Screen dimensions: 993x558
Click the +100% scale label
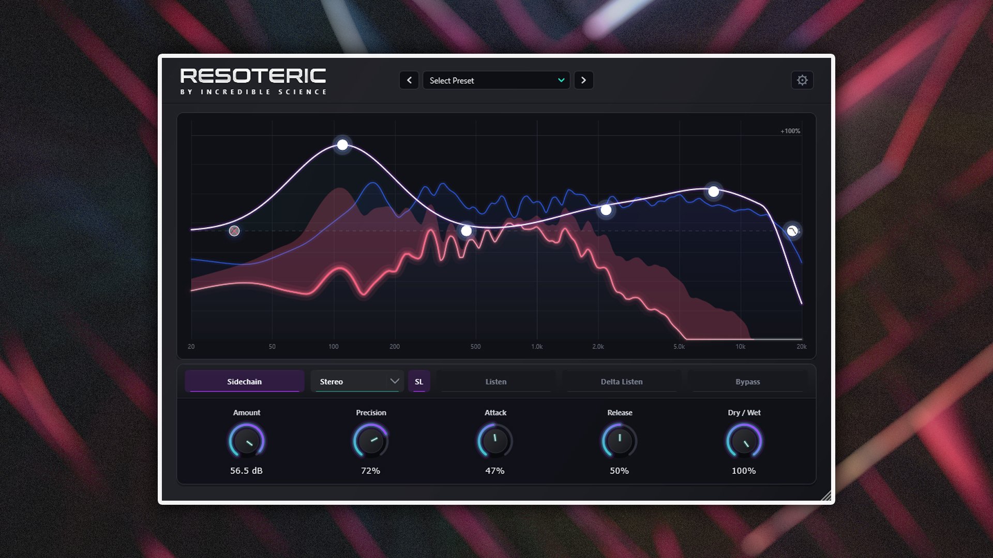click(x=790, y=131)
